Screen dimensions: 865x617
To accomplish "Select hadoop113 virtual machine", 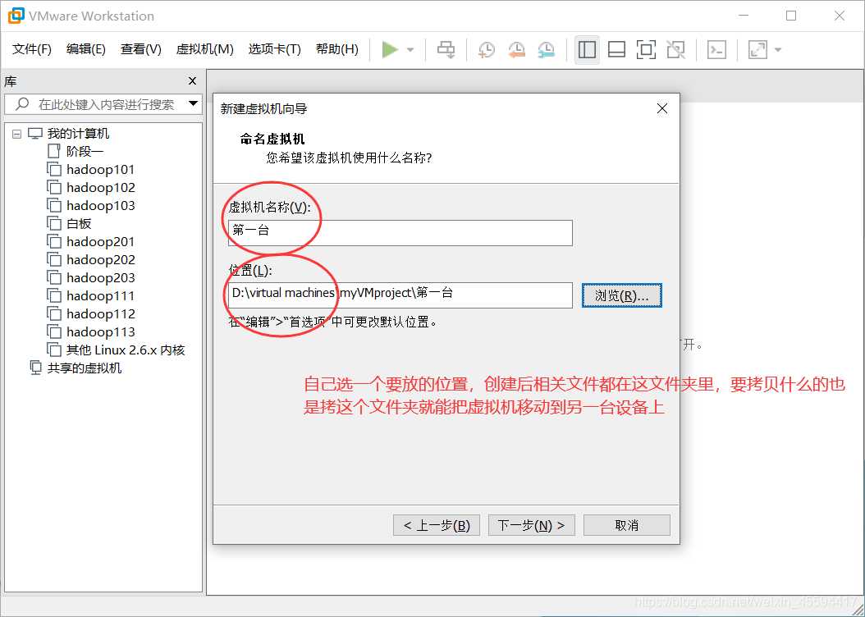I will pyautogui.click(x=100, y=332).
